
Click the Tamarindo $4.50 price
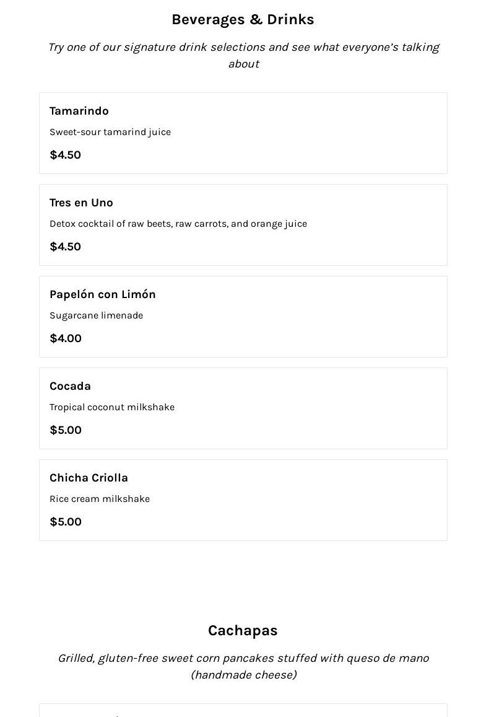(66, 155)
